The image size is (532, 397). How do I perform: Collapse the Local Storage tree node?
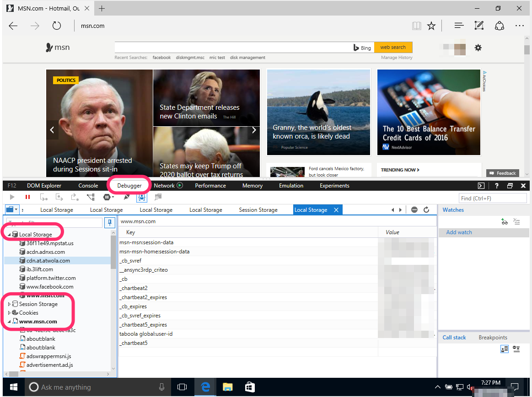point(9,235)
